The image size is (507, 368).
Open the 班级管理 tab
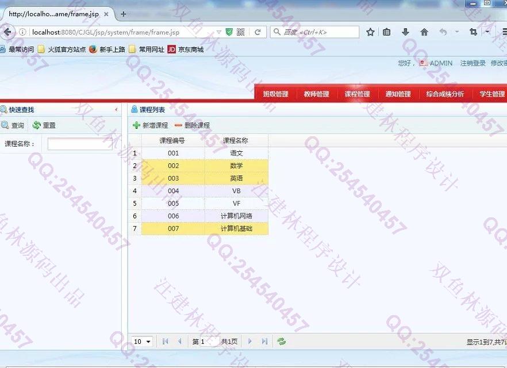(x=275, y=94)
